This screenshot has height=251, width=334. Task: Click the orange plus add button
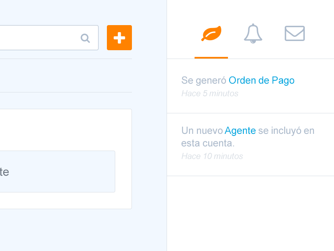(x=119, y=38)
